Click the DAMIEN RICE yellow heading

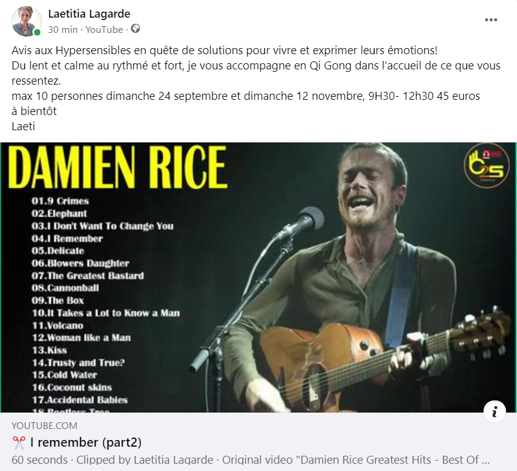tap(118, 167)
